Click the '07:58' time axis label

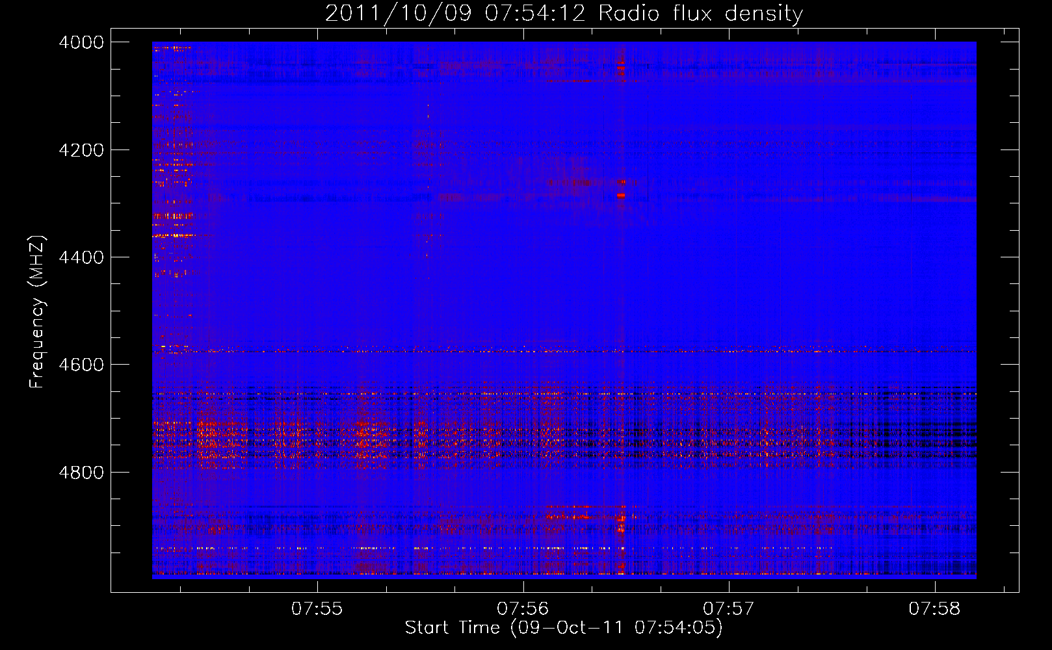[934, 609]
